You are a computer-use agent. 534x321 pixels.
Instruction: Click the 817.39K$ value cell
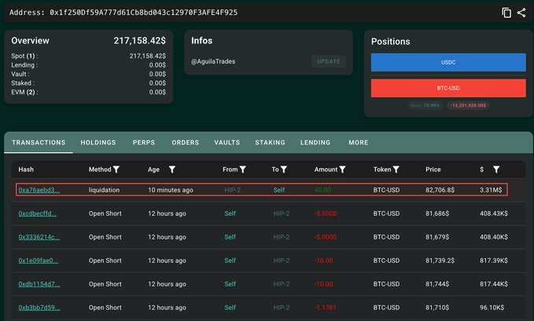pyautogui.click(x=493, y=261)
